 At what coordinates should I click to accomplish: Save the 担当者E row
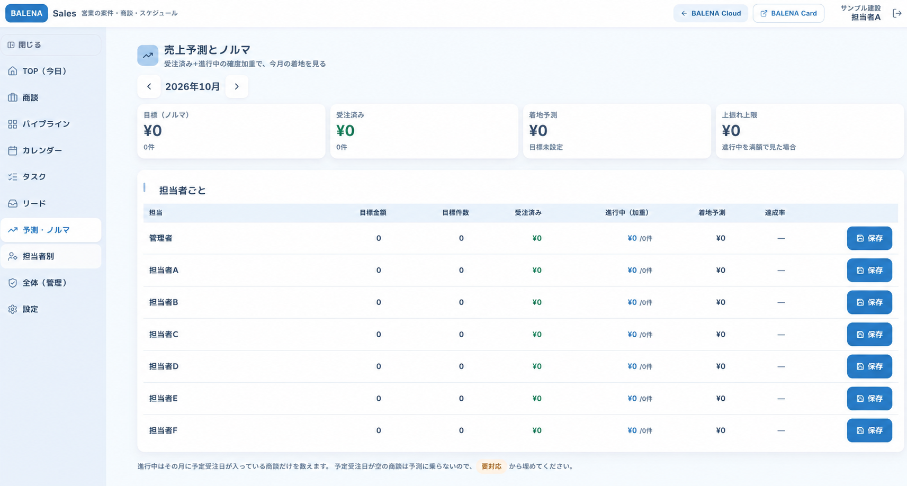pyautogui.click(x=869, y=399)
